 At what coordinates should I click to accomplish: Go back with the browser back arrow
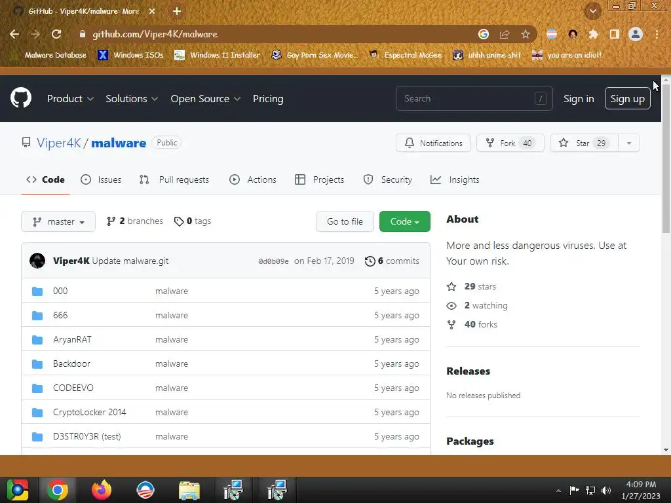[x=14, y=34]
